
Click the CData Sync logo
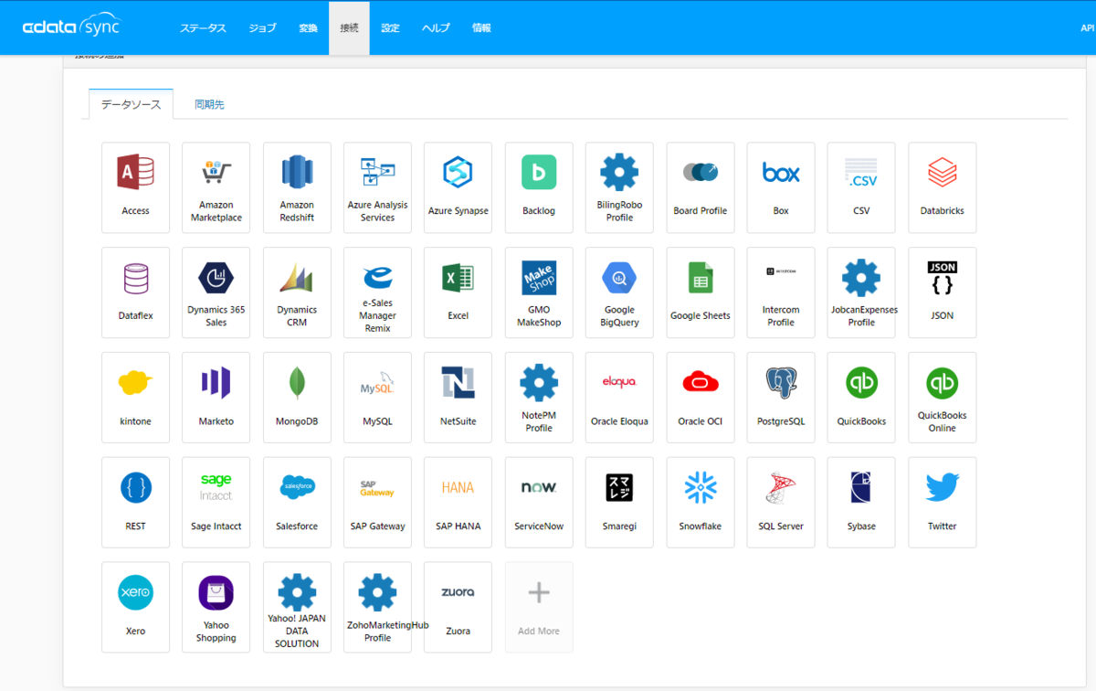(71, 26)
